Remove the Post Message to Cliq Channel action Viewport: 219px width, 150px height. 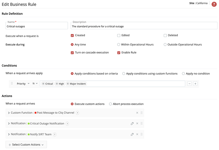click(137, 113)
